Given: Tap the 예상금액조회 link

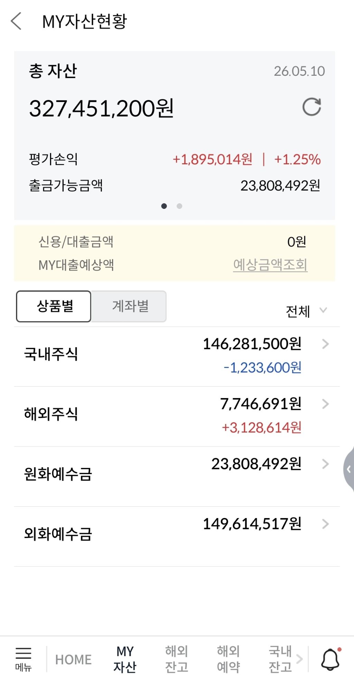Looking at the screenshot, I should [270, 265].
